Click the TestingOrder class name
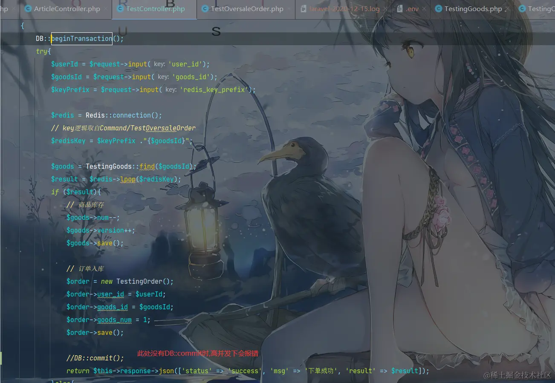 coord(139,282)
